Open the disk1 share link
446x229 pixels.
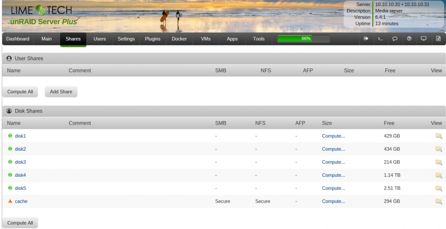pyautogui.click(x=20, y=136)
